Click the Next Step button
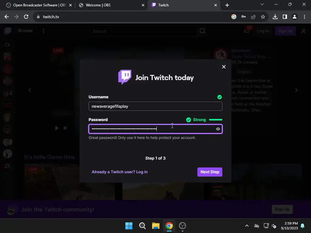The height and width of the screenshot is (233, 311). pos(210,172)
